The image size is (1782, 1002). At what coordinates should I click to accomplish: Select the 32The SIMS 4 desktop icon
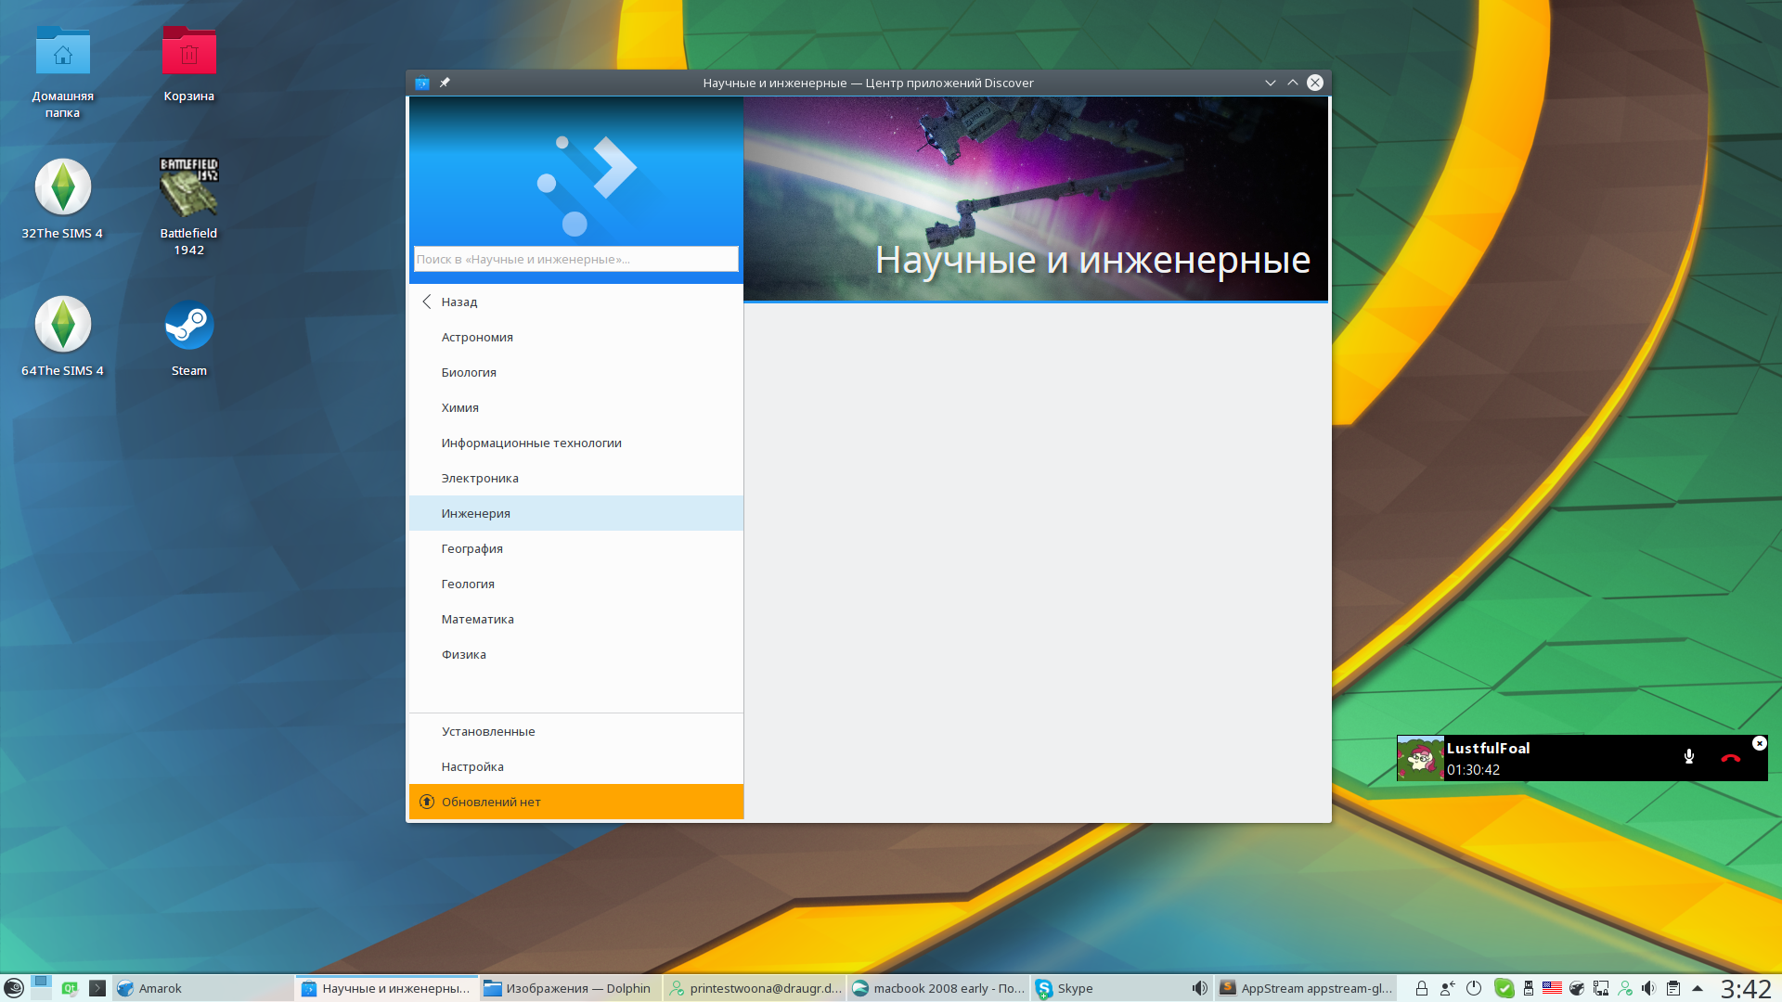(x=63, y=199)
